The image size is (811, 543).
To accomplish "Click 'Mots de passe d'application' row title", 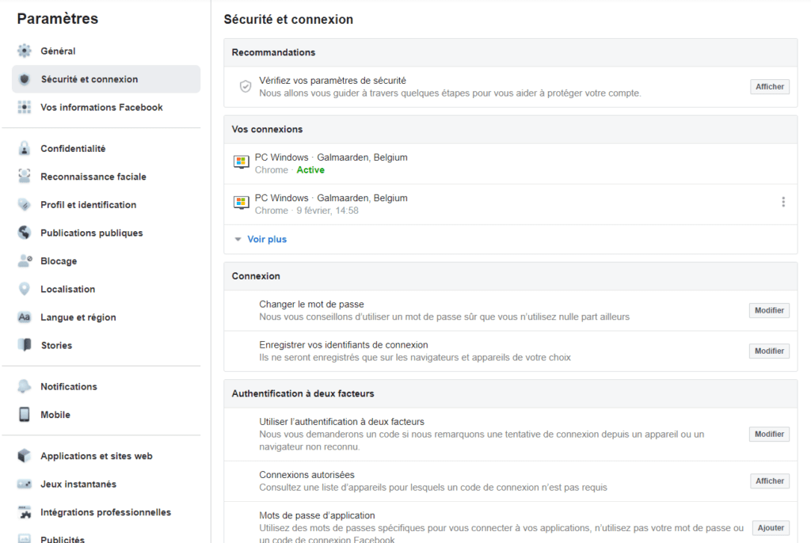I will pos(317,515).
